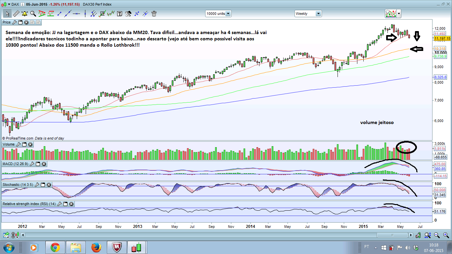Select the crossed-out line hide tool
This screenshot has height=254, width=452.
tap(145, 14)
